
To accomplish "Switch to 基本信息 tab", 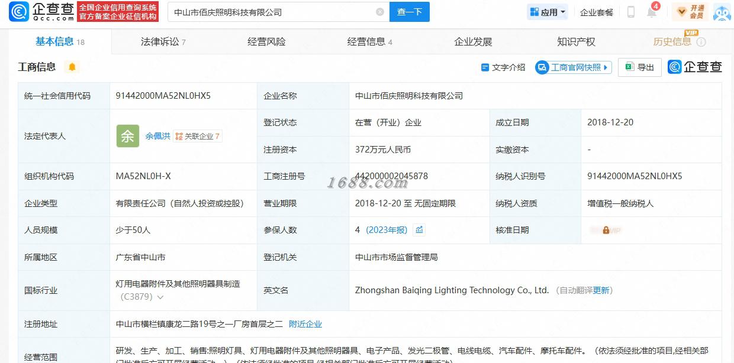I will (x=60, y=41).
